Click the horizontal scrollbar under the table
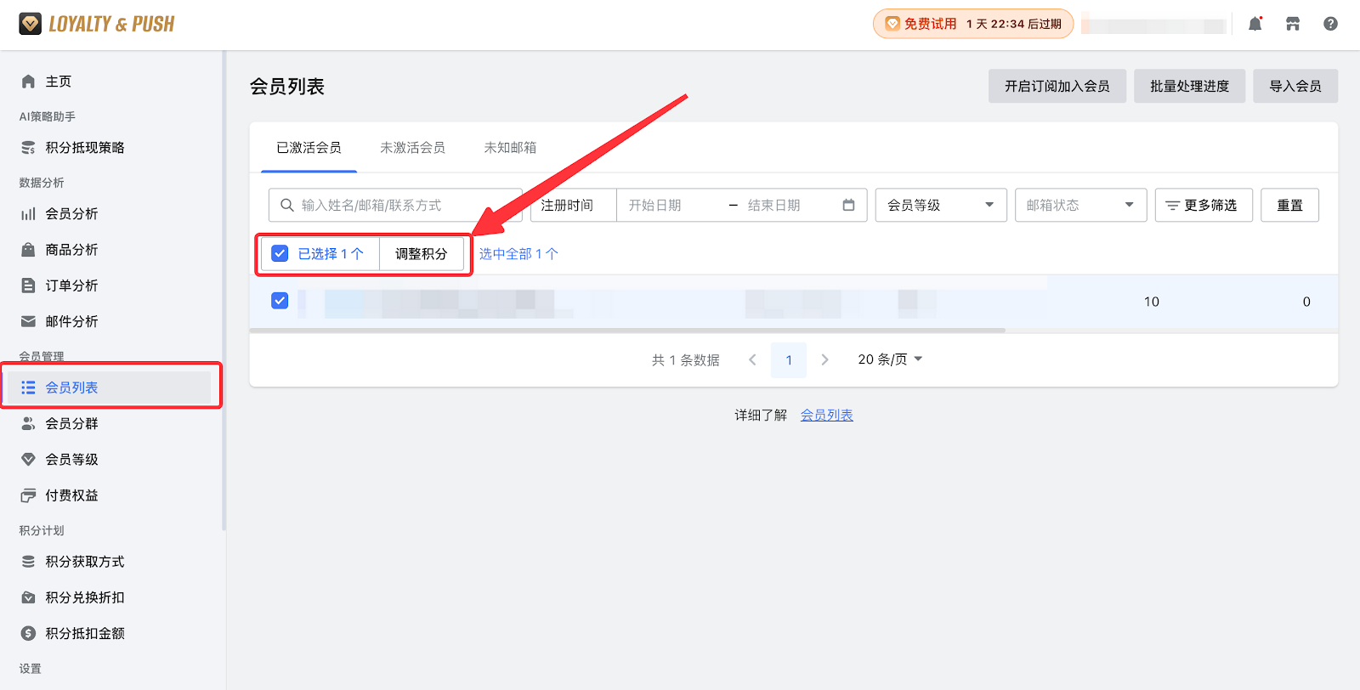The height and width of the screenshot is (690, 1360). click(627, 330)
